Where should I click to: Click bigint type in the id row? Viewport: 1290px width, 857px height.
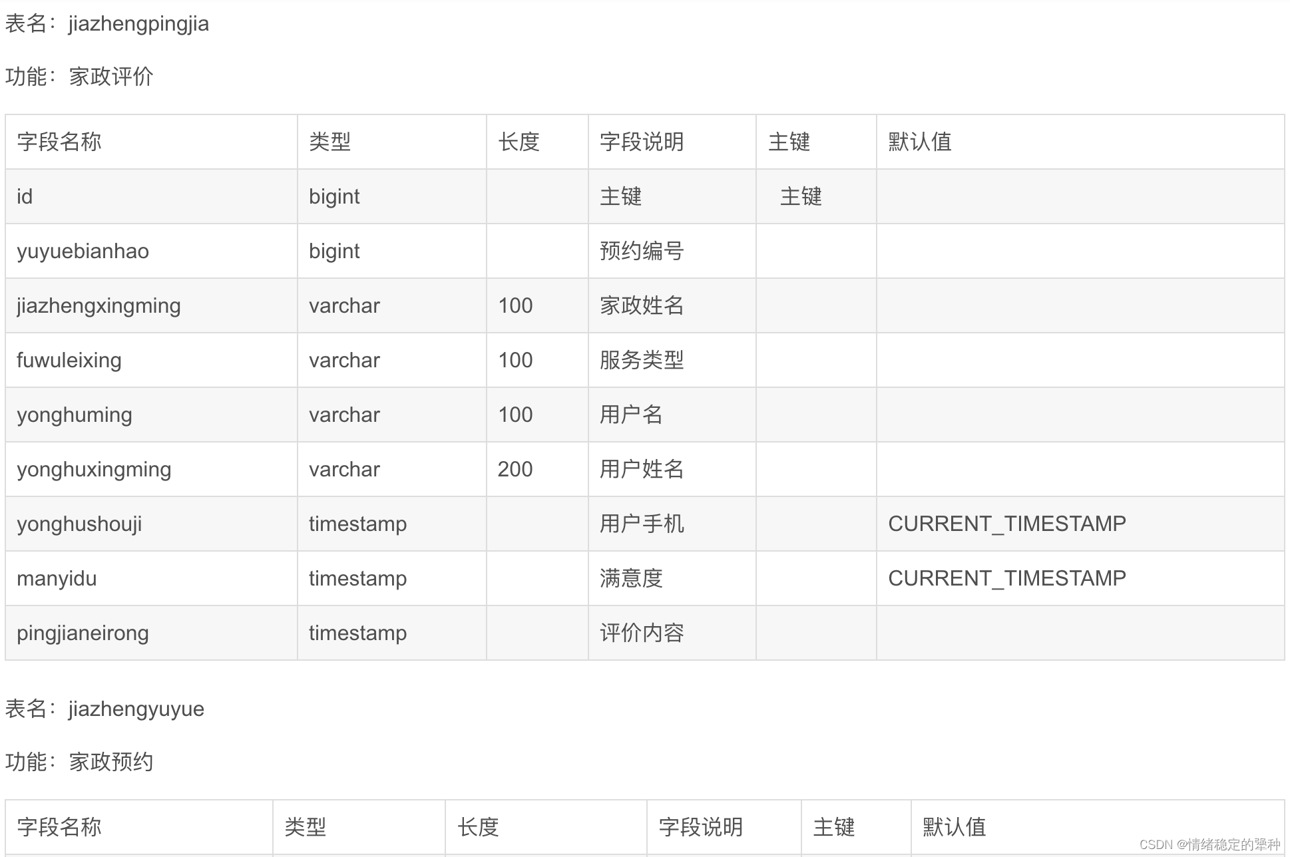[334, 196]
